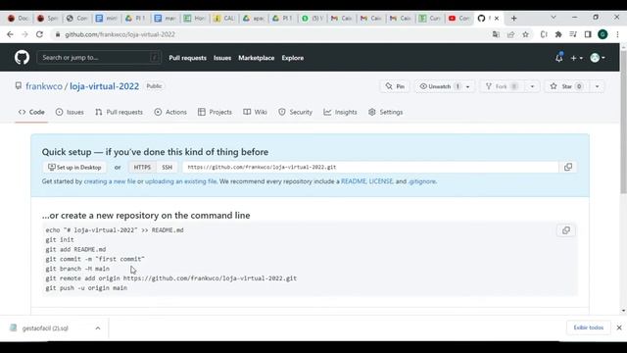
Task: Expand the Unwatch options dropdown
Action: click(x=468, y=86)
